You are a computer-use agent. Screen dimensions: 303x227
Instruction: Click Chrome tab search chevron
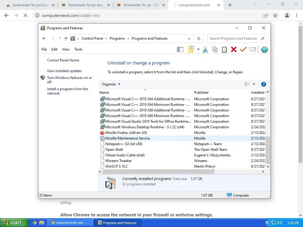tap(255, 4)
